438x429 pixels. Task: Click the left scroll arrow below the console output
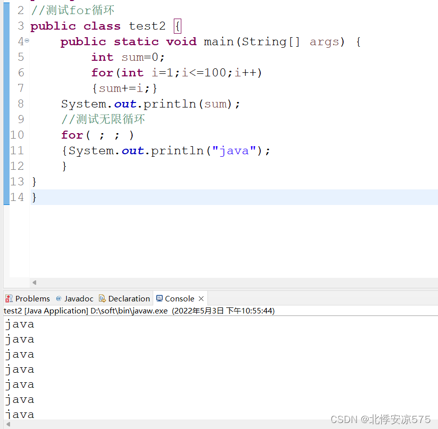(7, 424)
